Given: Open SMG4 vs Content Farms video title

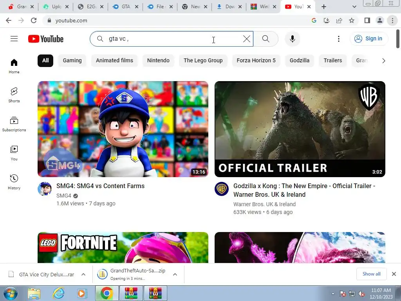Looking at the screenshot, I should click(x=101, y=186).
